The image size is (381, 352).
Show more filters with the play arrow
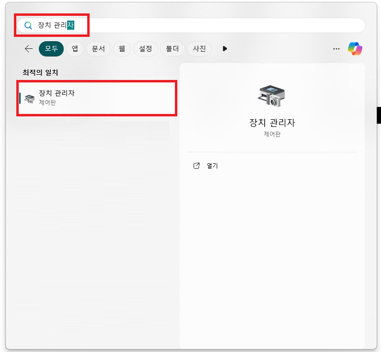coord(225,48)
